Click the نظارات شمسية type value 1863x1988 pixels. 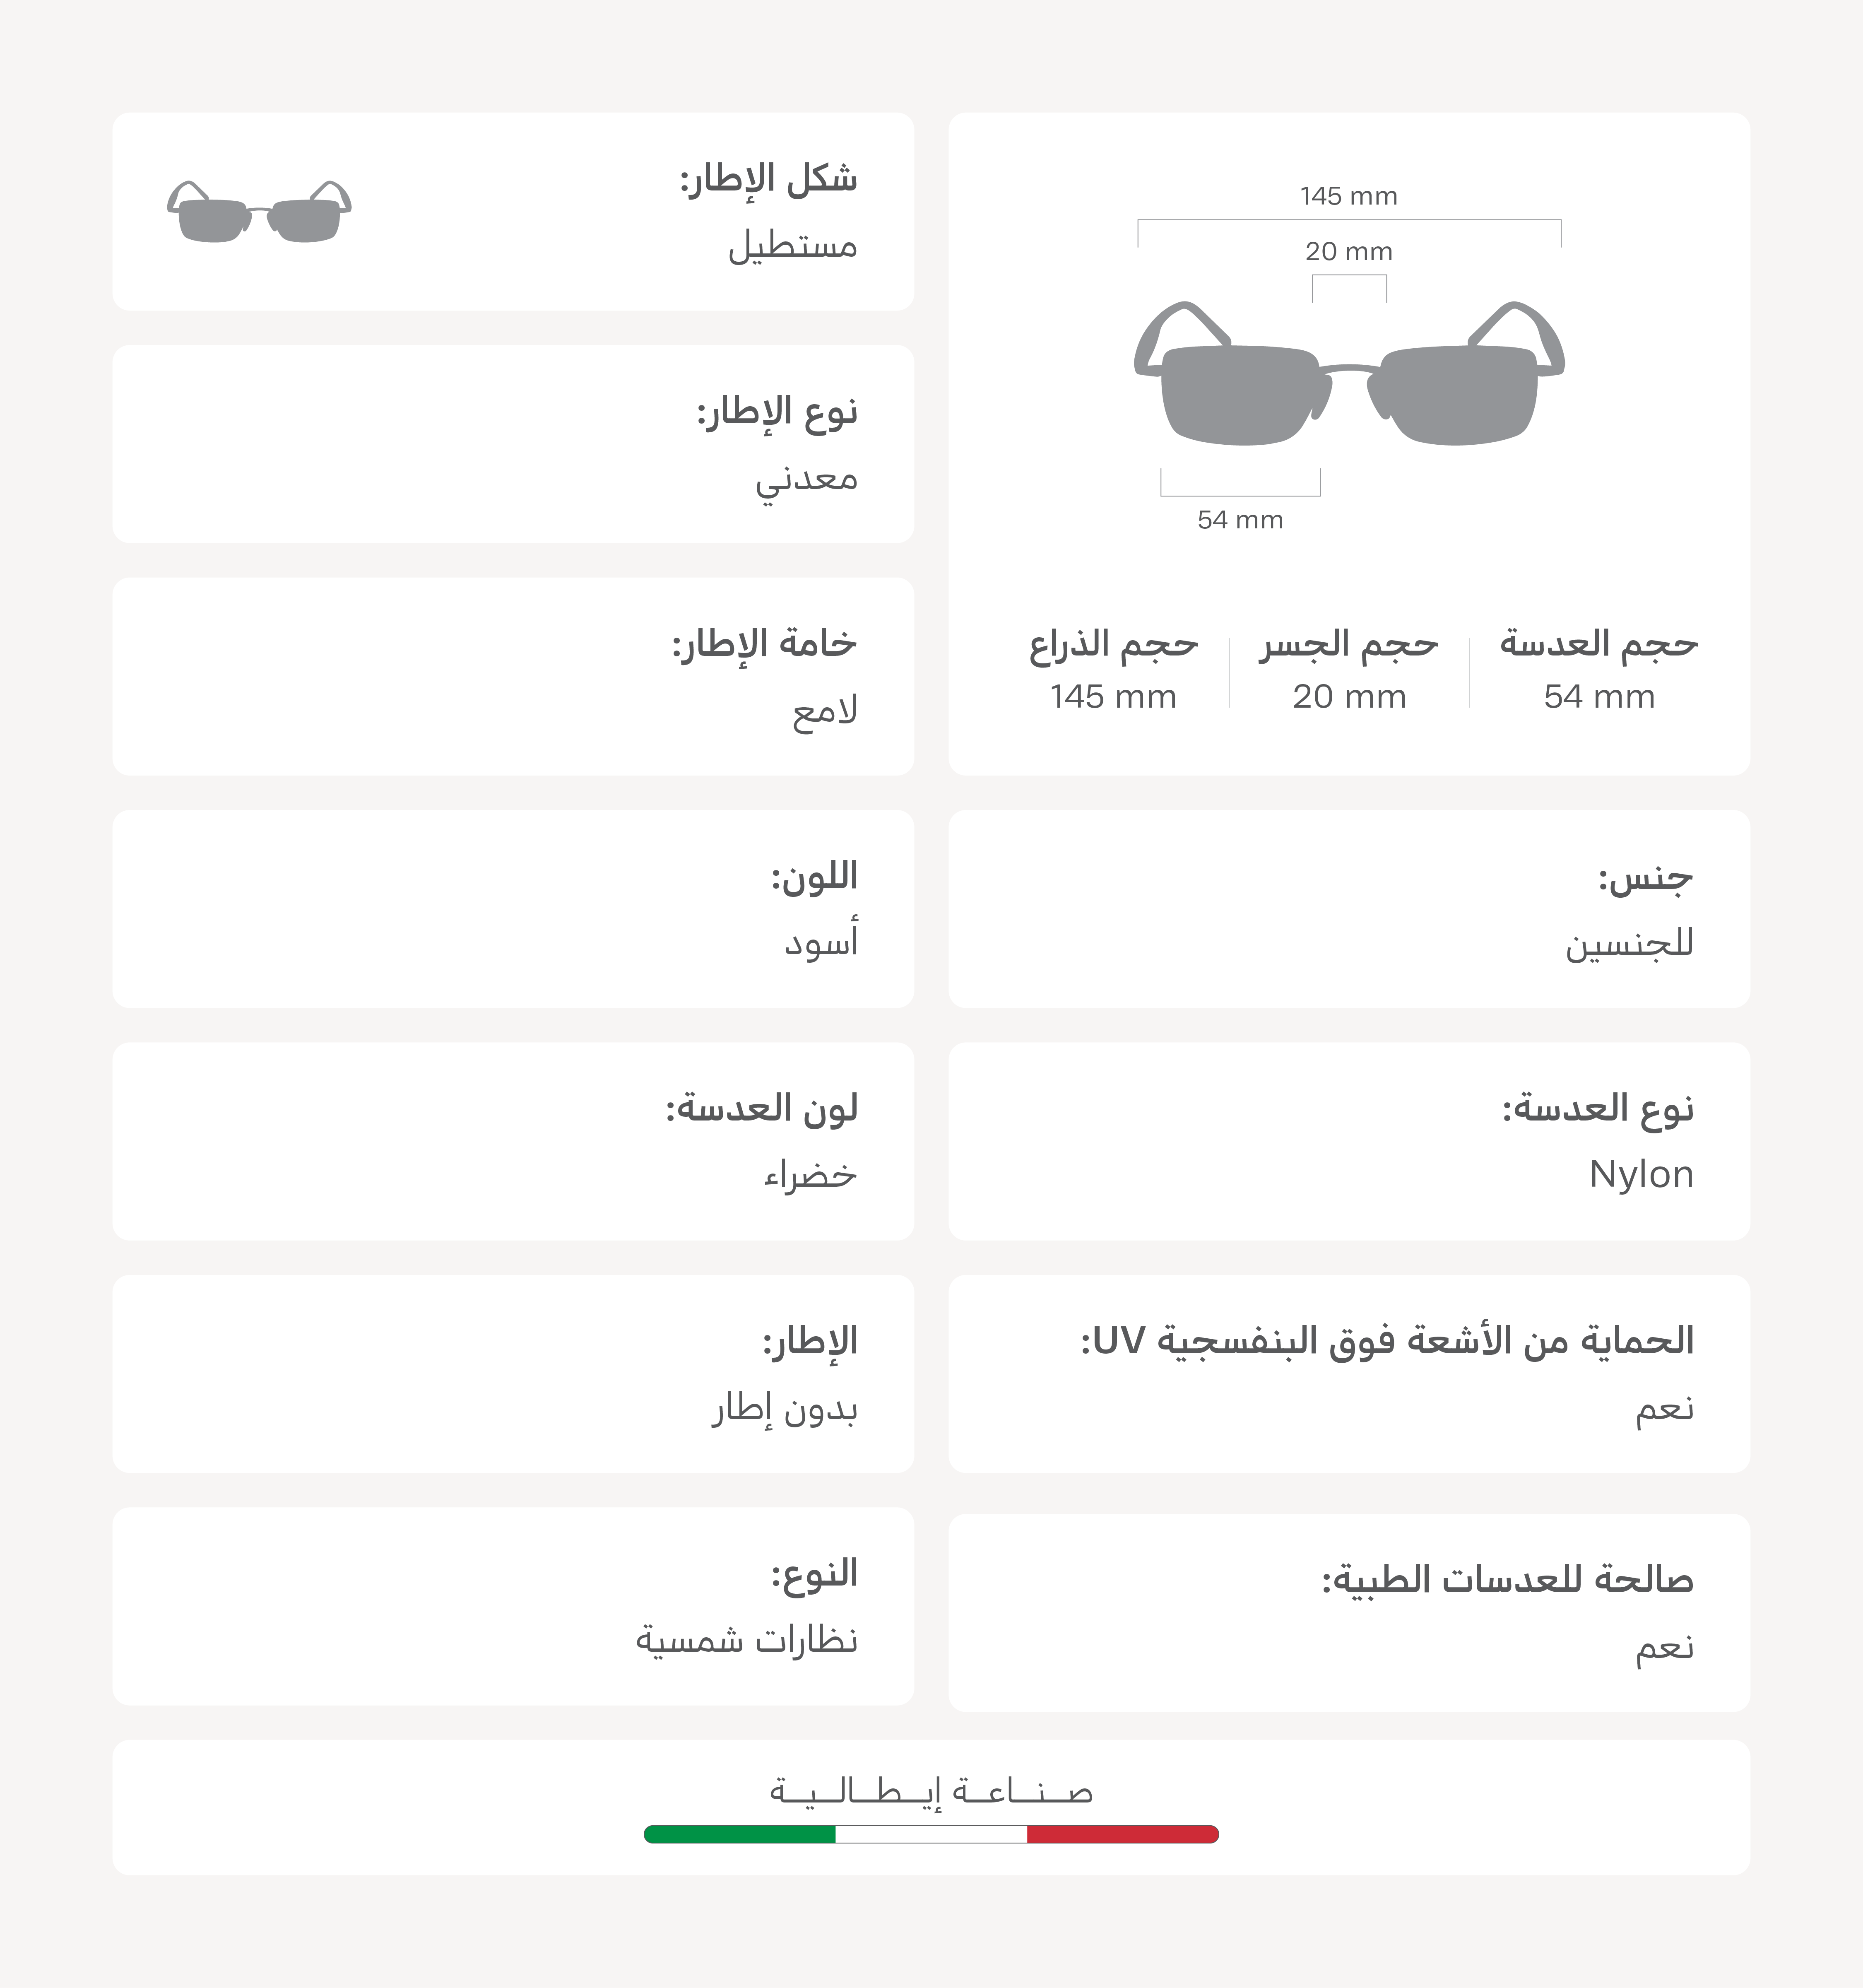pos(746,1640)
